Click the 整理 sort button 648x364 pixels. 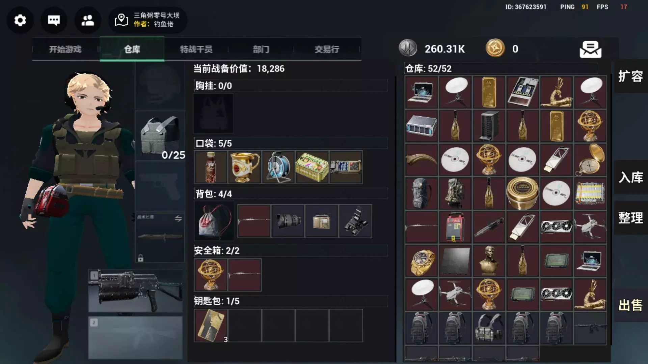[x=630, y=218]
